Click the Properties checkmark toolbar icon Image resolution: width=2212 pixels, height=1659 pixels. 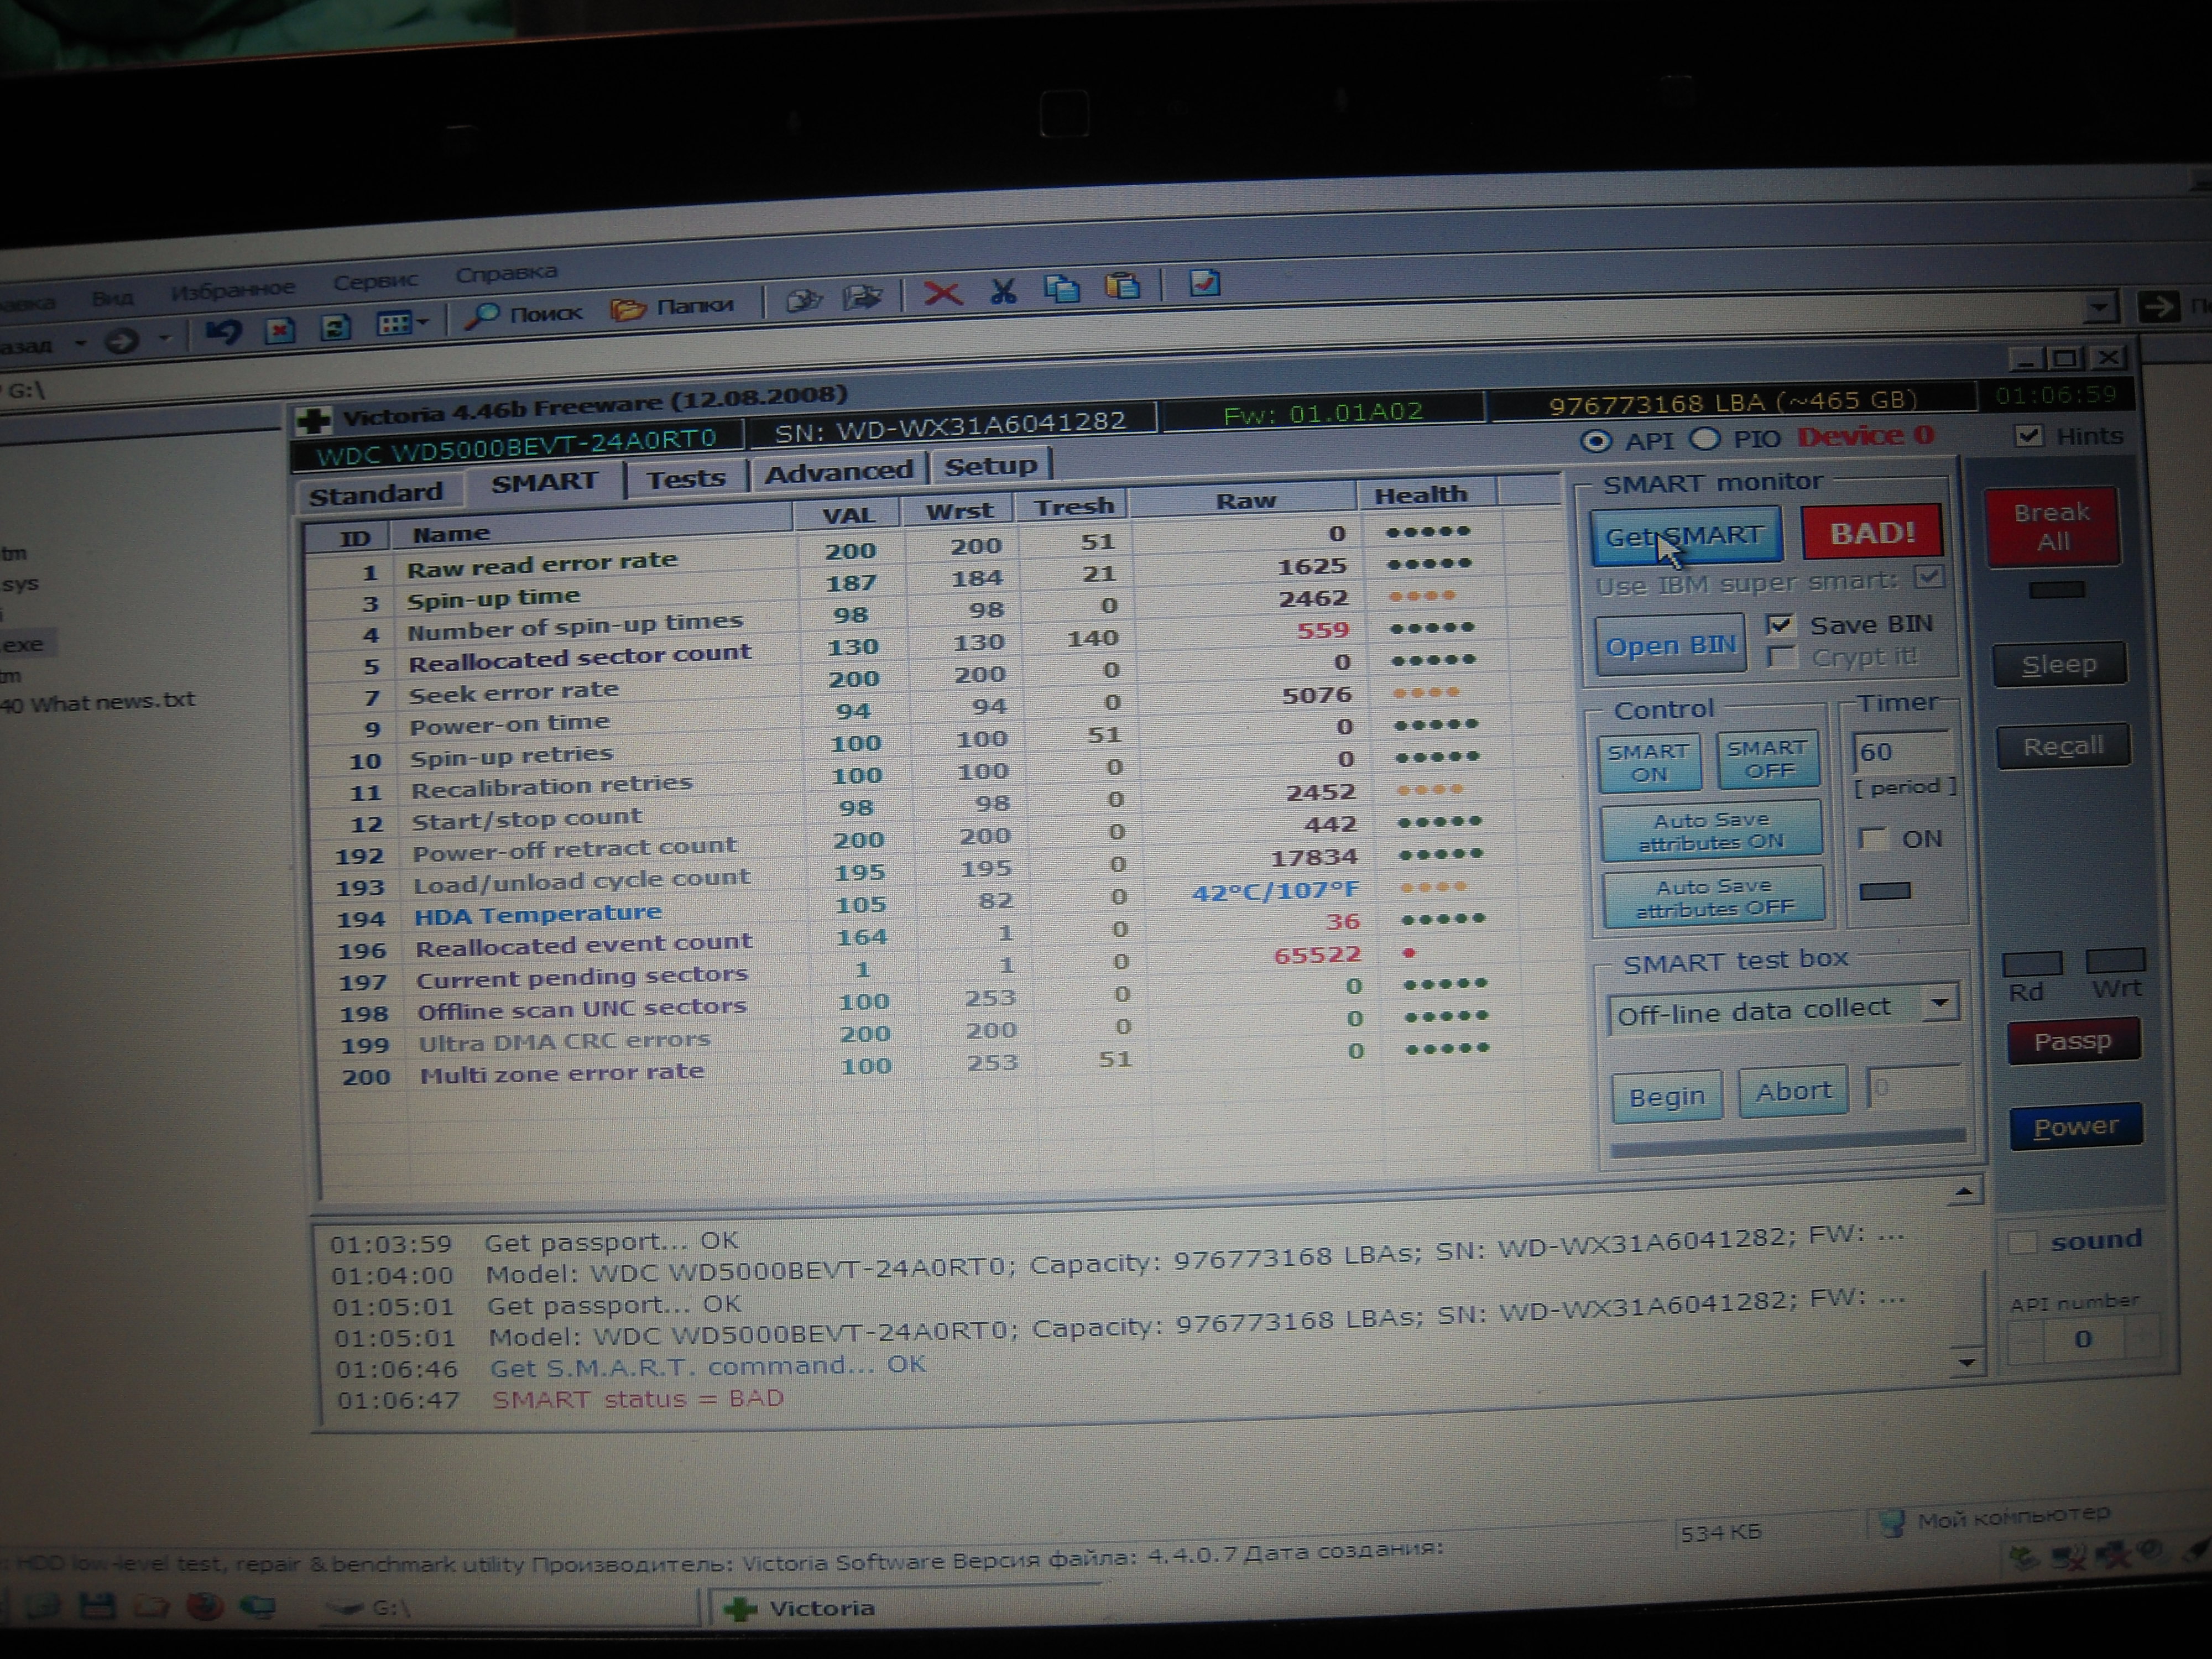point(1204,284)
